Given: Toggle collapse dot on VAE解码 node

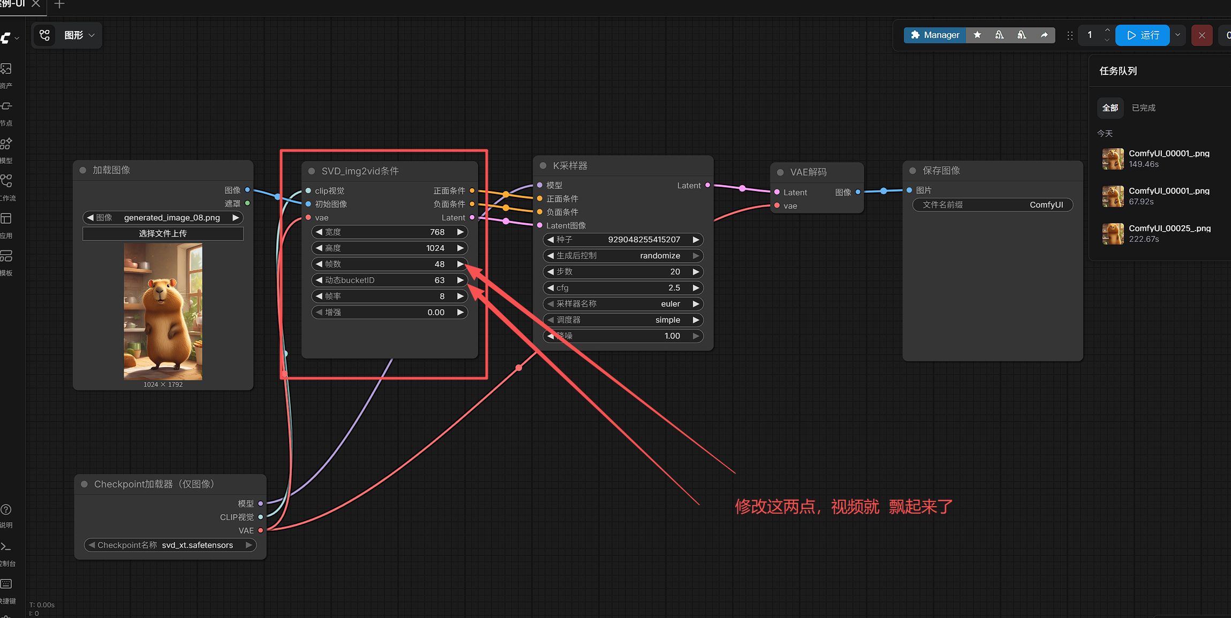Looking at the screenshot, I should [780, 172].
